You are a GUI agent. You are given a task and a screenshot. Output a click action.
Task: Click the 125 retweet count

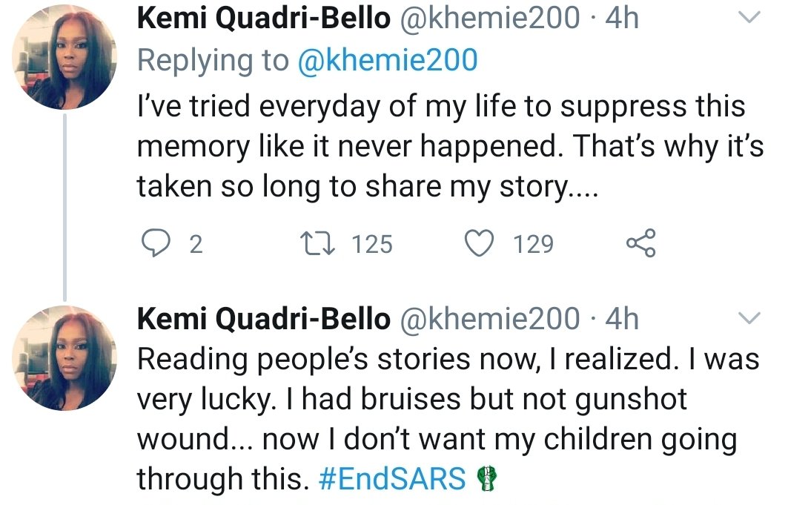(372, 244)
